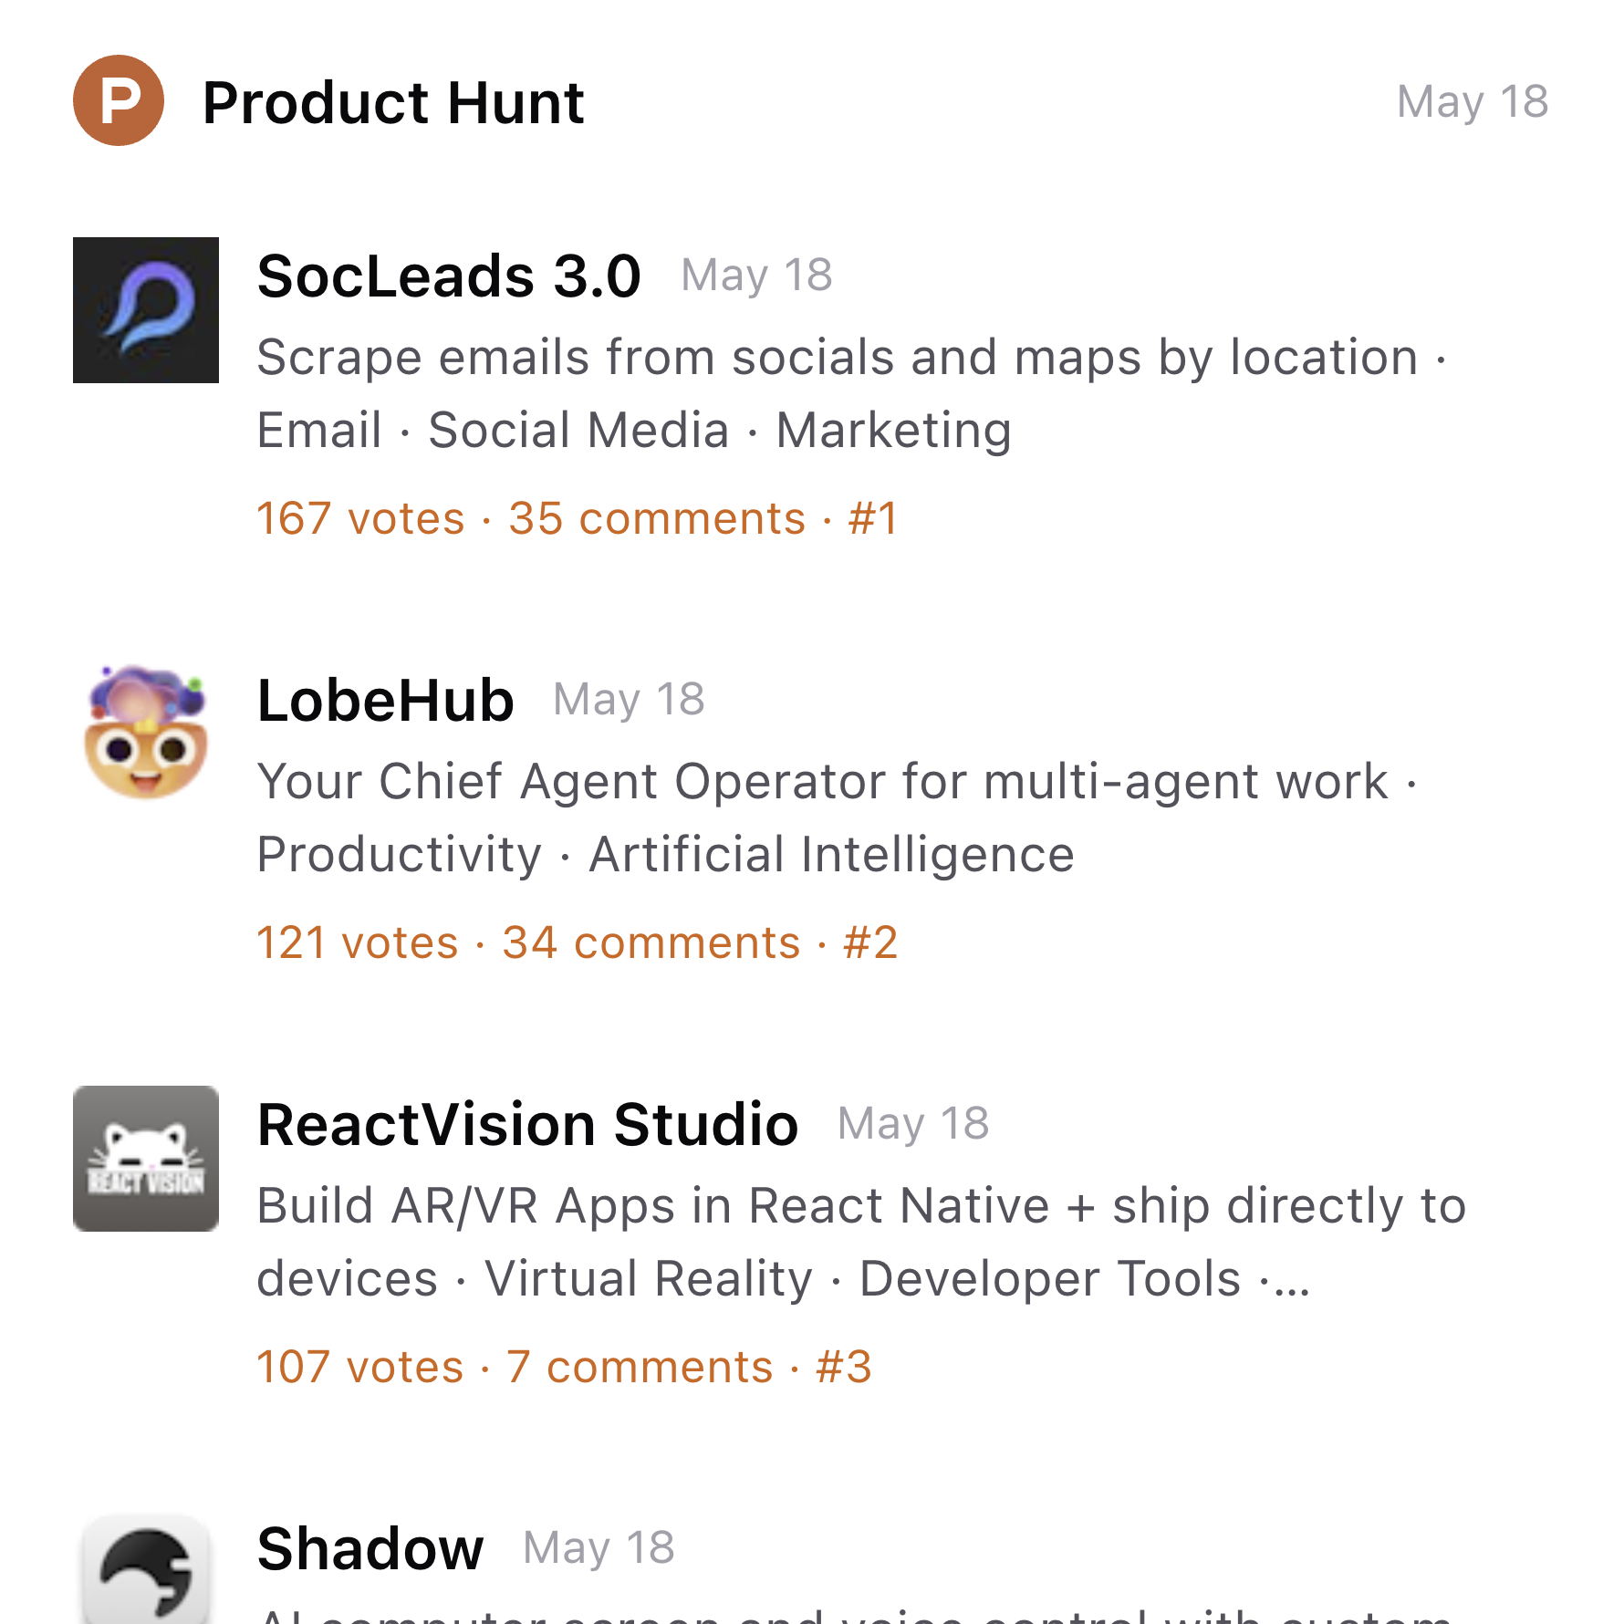Select 'devices · Virtual Reality · Developer Tools' line
The height and width of the screenshot is (1624, 1624).
(784, 1279)
